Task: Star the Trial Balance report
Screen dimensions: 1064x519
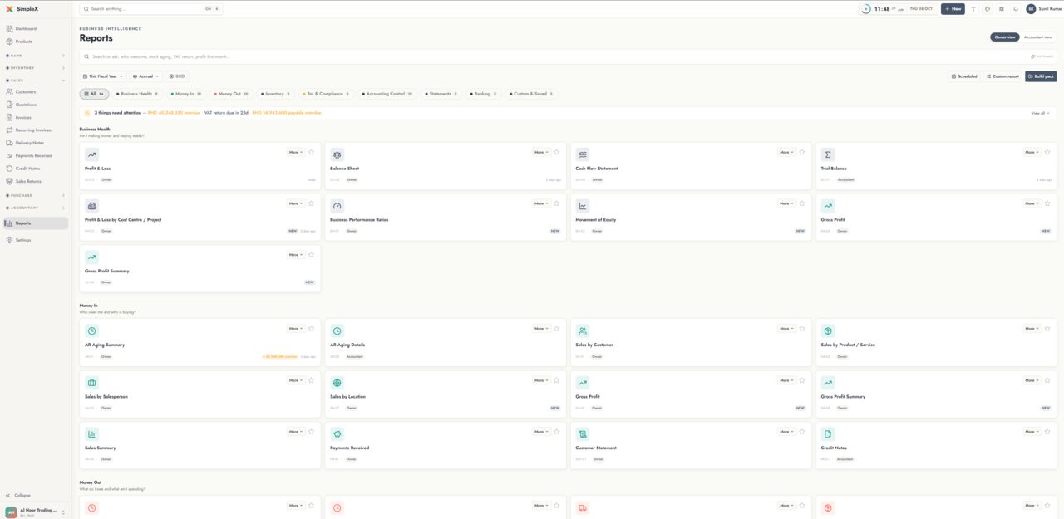Action: [1047, 152]
